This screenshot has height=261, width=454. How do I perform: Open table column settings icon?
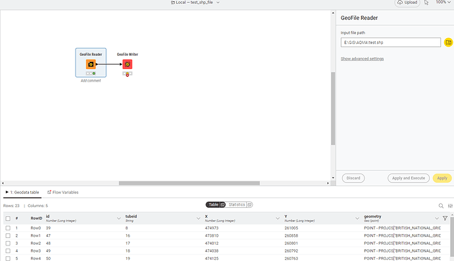450,206
